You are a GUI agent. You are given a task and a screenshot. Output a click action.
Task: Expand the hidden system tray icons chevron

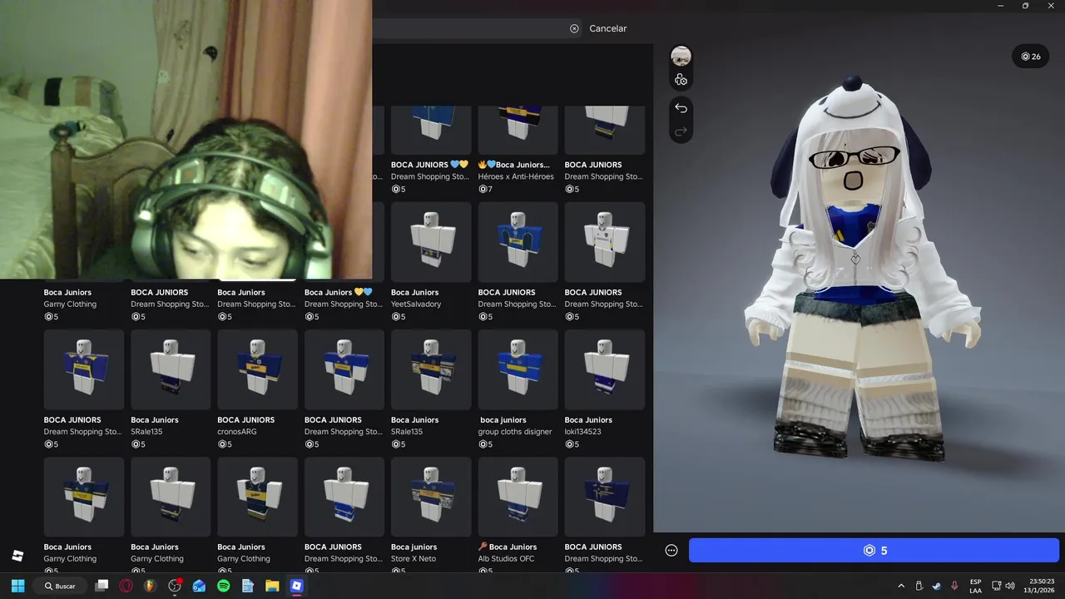pos(901,586)
